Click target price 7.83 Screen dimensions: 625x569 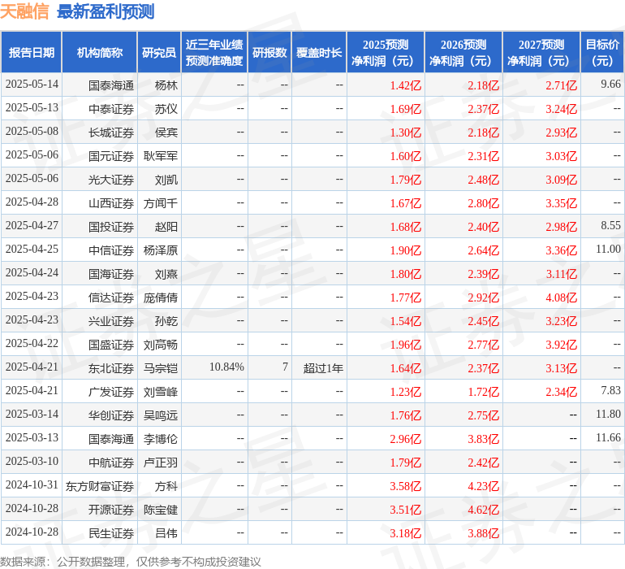610,390
